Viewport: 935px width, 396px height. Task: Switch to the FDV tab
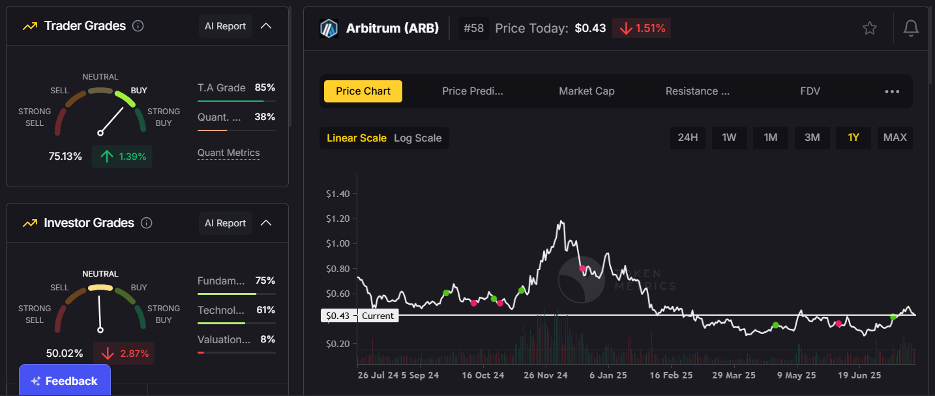coord(810,91)
